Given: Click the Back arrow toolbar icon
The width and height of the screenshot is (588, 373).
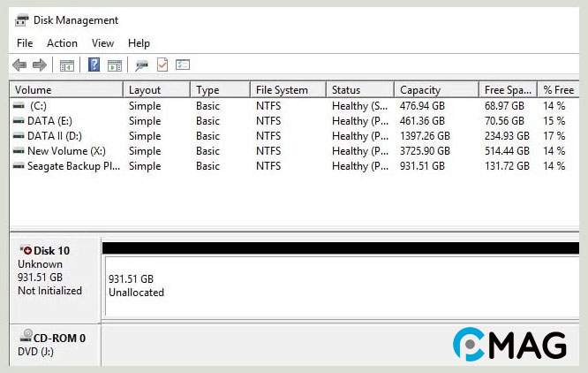Looking at the screenshot, I should click(x=19, y=65).
